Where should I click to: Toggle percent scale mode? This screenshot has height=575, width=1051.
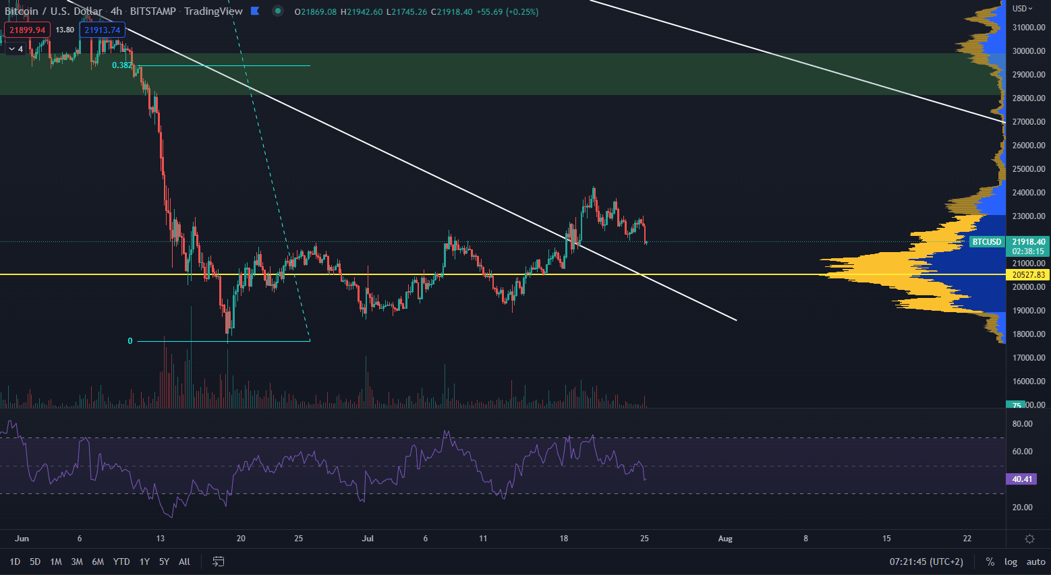[x=990, y=562]
